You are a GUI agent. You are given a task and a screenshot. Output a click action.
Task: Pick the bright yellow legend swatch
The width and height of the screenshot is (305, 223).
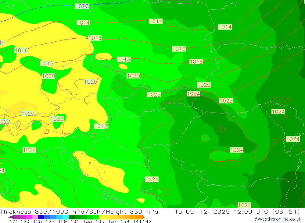coord(102,217)
